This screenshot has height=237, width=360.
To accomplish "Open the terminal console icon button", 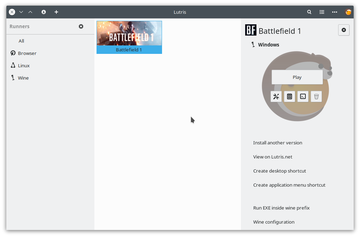I will 303,96.
